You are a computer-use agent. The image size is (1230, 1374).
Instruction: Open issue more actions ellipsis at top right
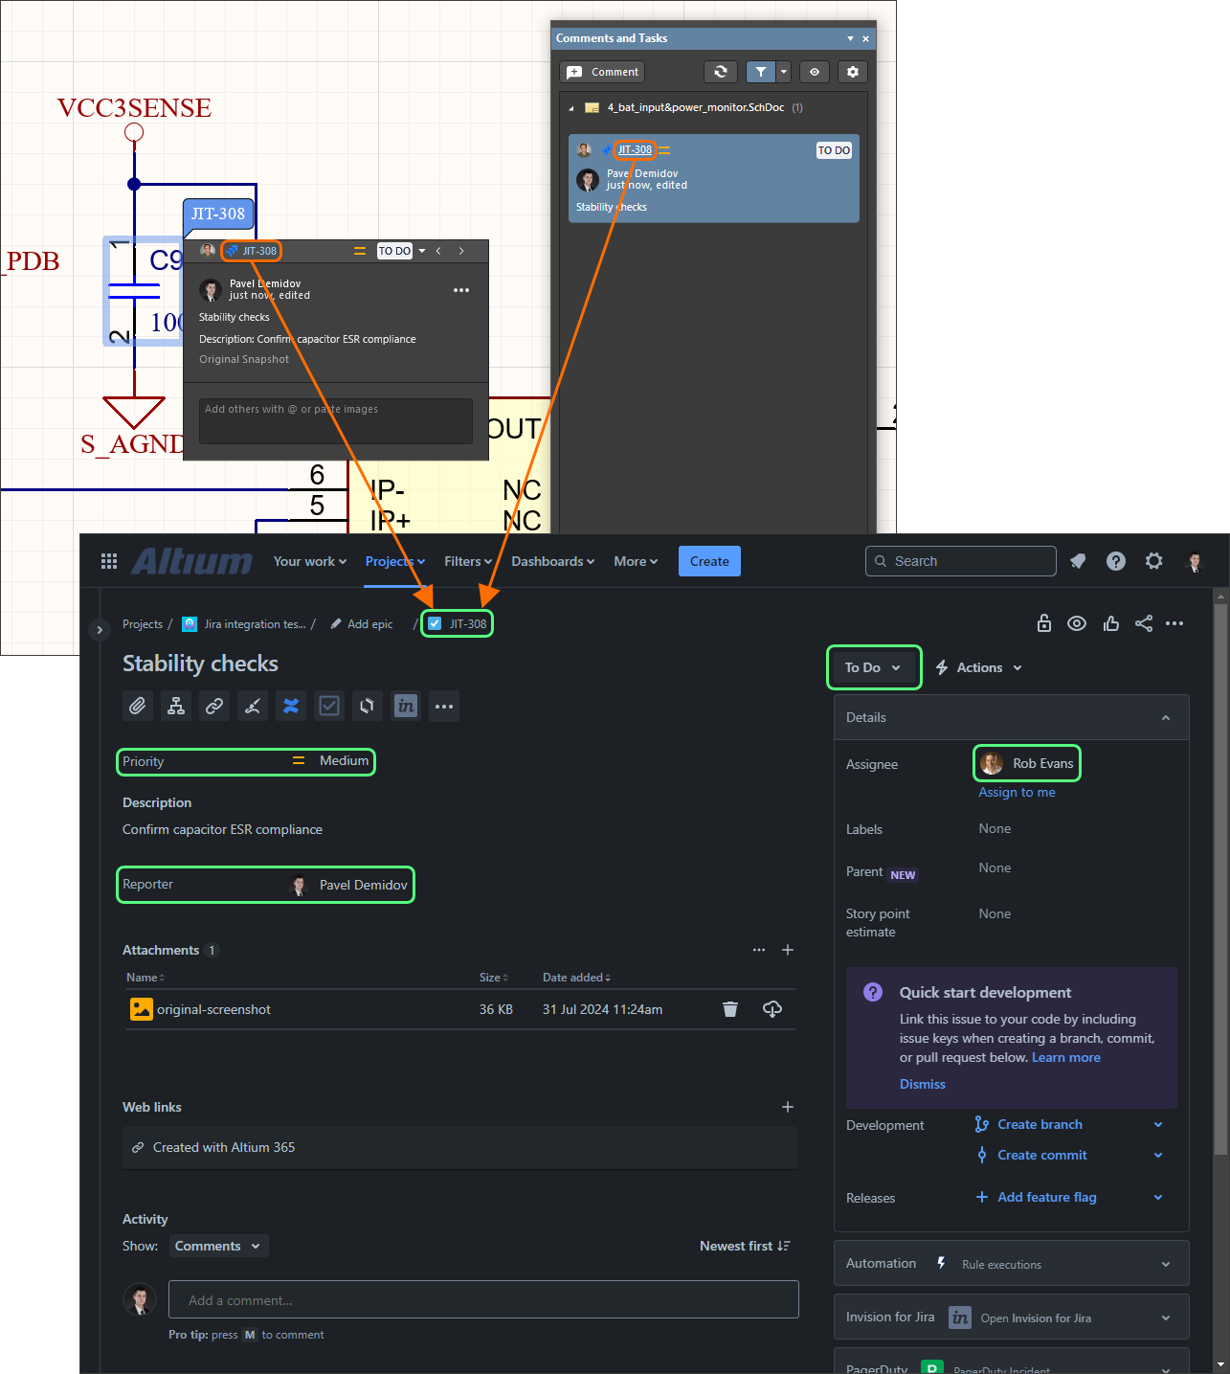click(x=1174, y=623)
